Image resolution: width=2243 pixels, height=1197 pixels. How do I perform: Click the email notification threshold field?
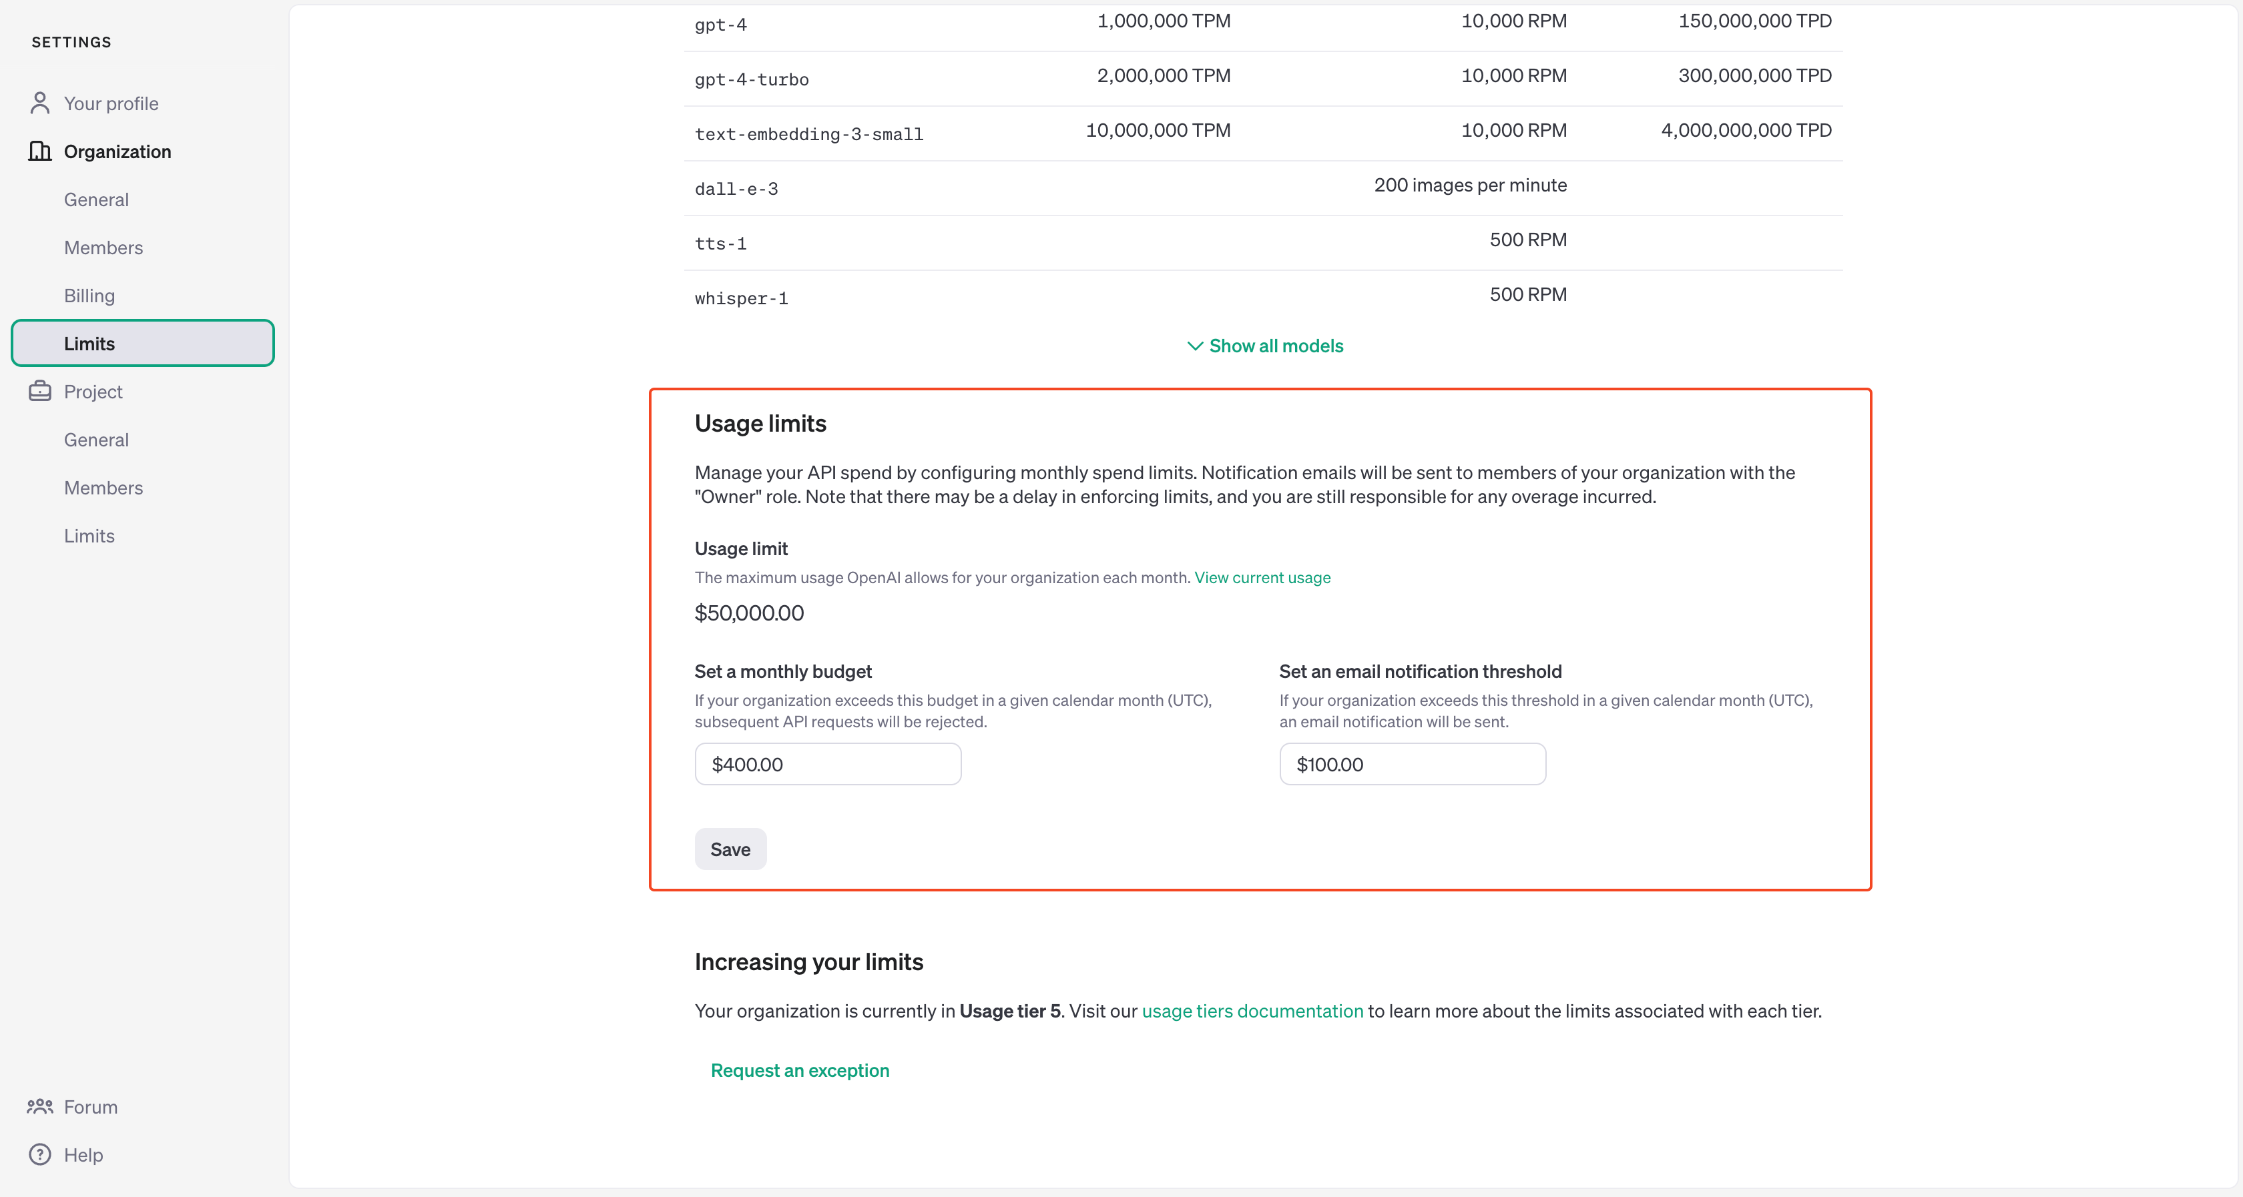[x=1411, y=765]
